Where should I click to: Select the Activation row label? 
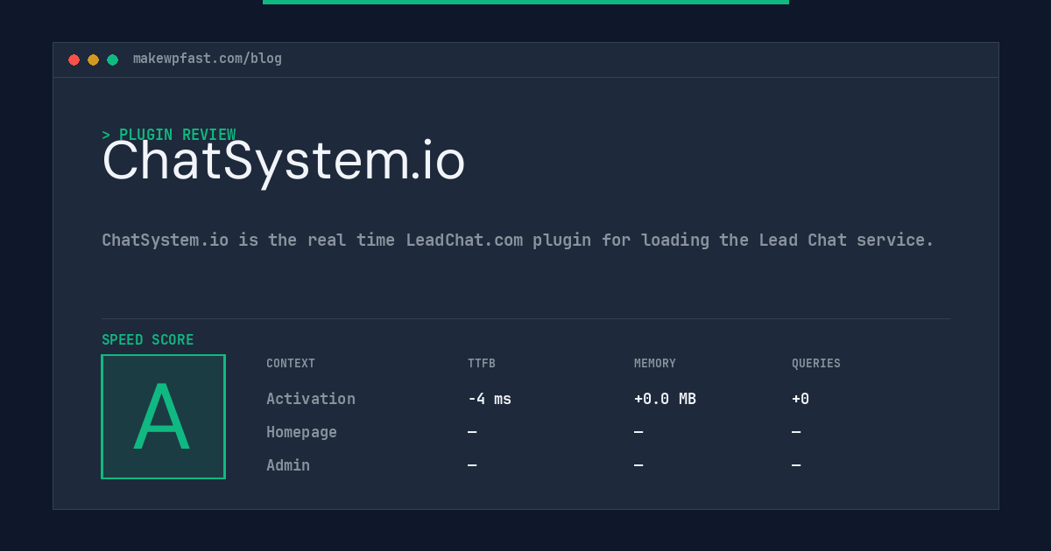[x=311, y=399]
